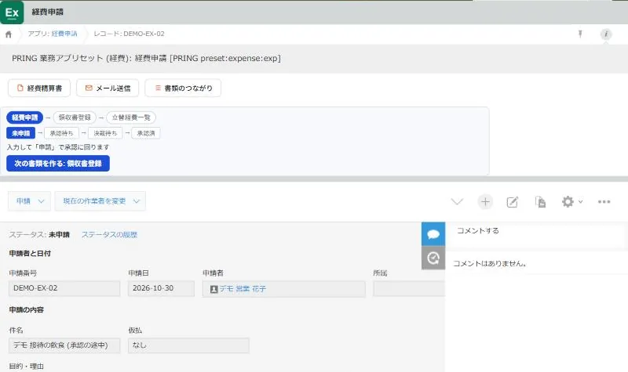Click the 申請番号 field DEMO-EX-02

click(x=64, y=288)
